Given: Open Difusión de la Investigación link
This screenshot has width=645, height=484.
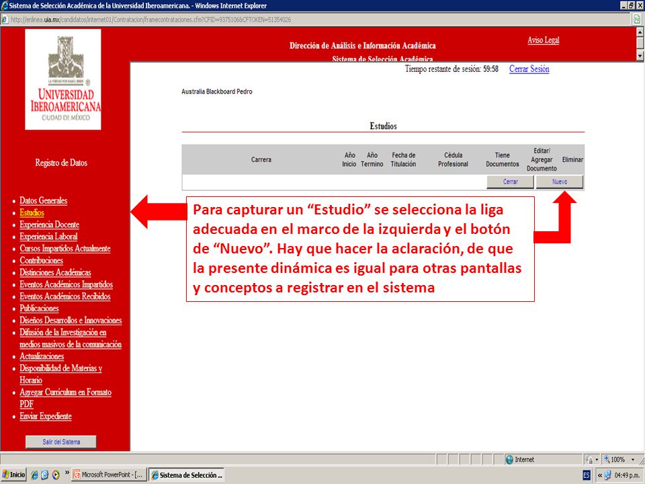Looking at the screenshot, I should pyautogui.click(x=71, y=338).
